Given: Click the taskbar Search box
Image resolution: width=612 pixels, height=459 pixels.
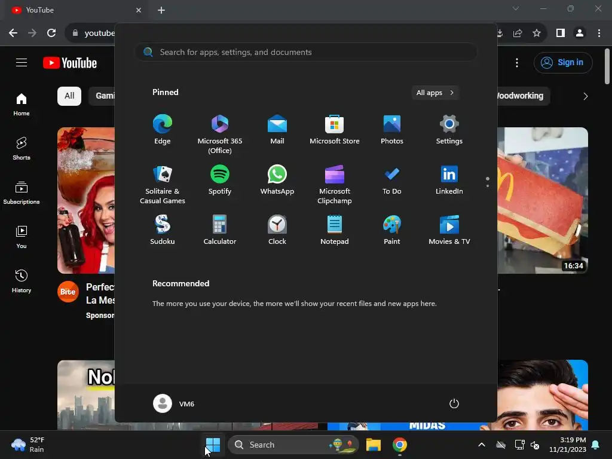Looking at the screenshot, I should pyautogui.click(x=293, y=445).
